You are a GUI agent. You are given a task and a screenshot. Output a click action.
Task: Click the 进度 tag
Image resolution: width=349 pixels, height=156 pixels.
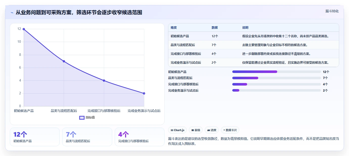(x=212, y=130)
